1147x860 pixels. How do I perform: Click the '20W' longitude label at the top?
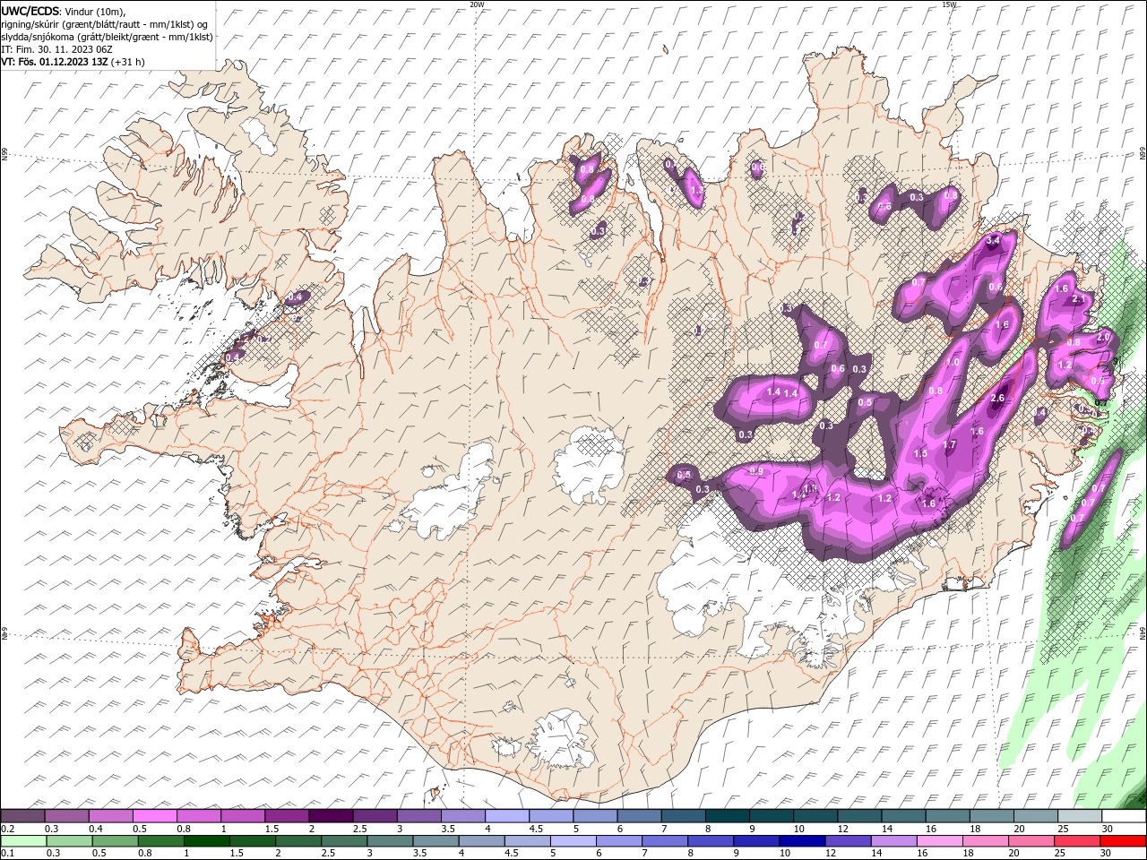(477, 4)
